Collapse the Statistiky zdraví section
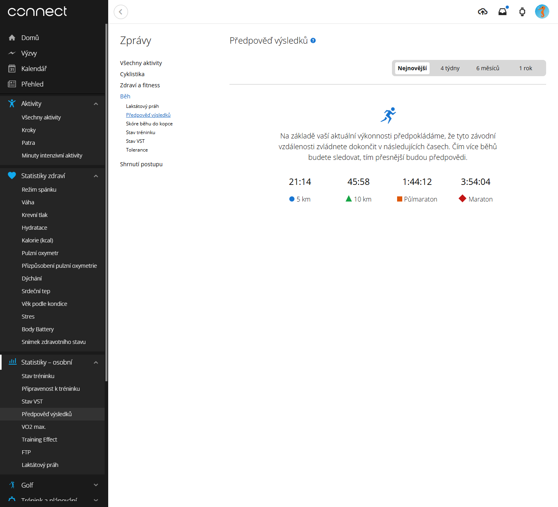The height and width of the screenshot is (507, 558). [96, 176]
